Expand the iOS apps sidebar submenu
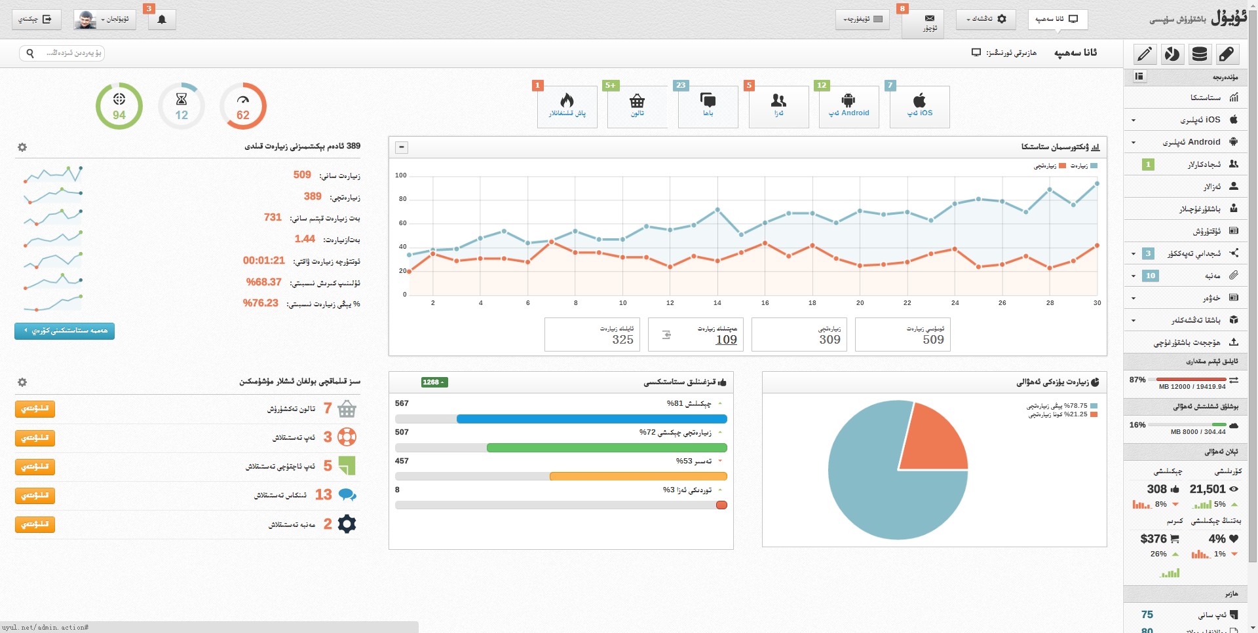This screenshot has width=1258, height=633. click(1134, 120)
